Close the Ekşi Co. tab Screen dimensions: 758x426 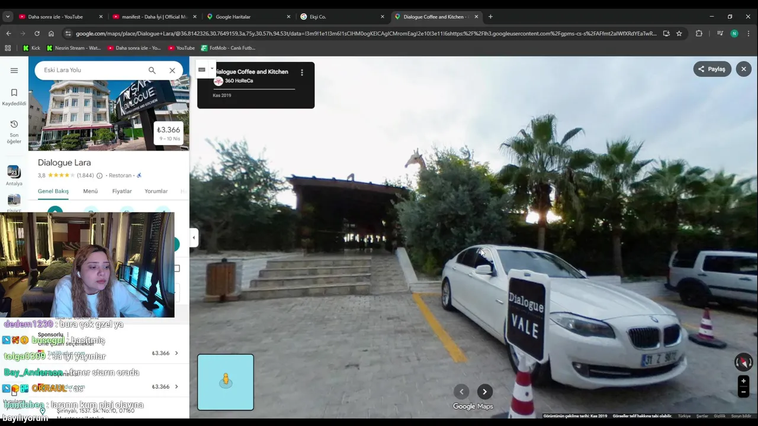coord(382,17)
